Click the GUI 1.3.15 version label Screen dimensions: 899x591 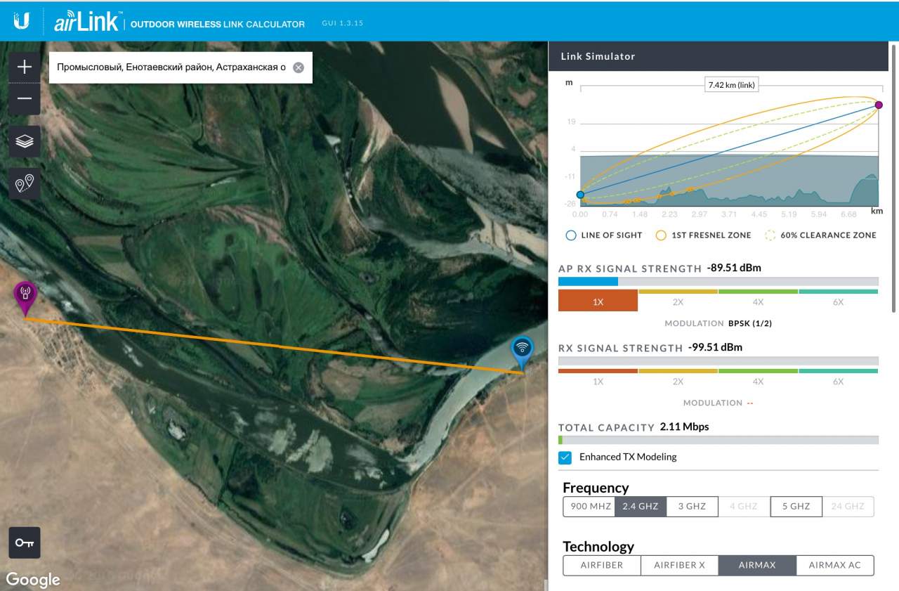click(343, 23)
